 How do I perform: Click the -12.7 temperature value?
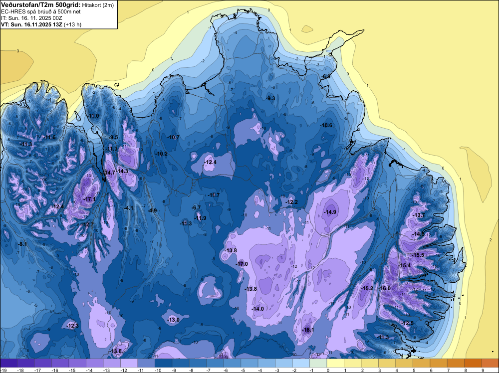88,224
